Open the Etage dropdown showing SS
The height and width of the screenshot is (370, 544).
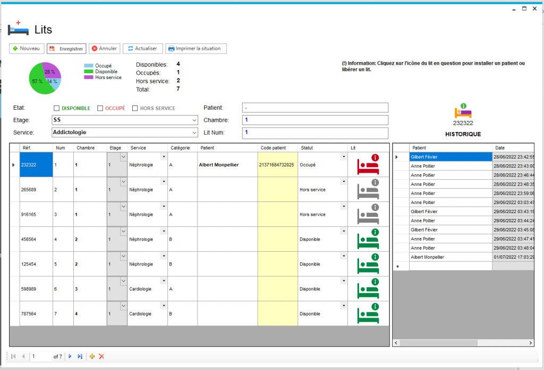(193, 120)
